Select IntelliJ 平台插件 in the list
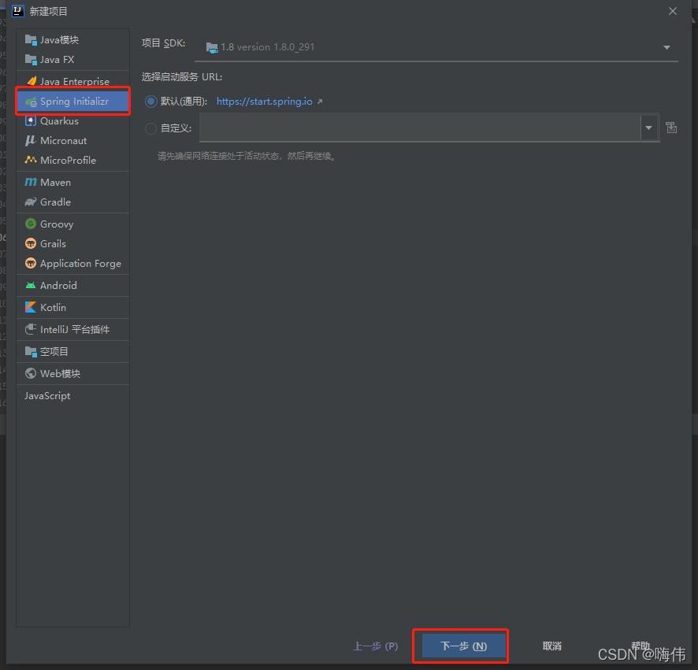The height and width of the screenshot is (670, 698). (x=72, y=330)
